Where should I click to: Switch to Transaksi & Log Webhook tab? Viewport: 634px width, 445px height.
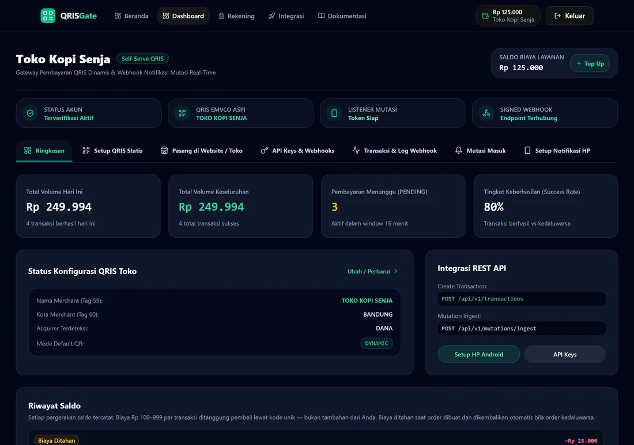point(394,151)
